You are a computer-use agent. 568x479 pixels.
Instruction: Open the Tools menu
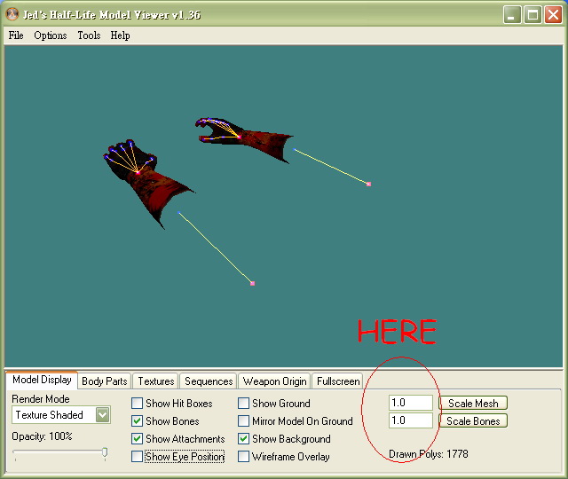pos(89,35)
